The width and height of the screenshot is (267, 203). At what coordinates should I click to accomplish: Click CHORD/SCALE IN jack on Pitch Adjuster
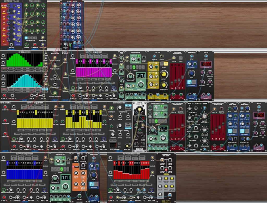point(55,93)
